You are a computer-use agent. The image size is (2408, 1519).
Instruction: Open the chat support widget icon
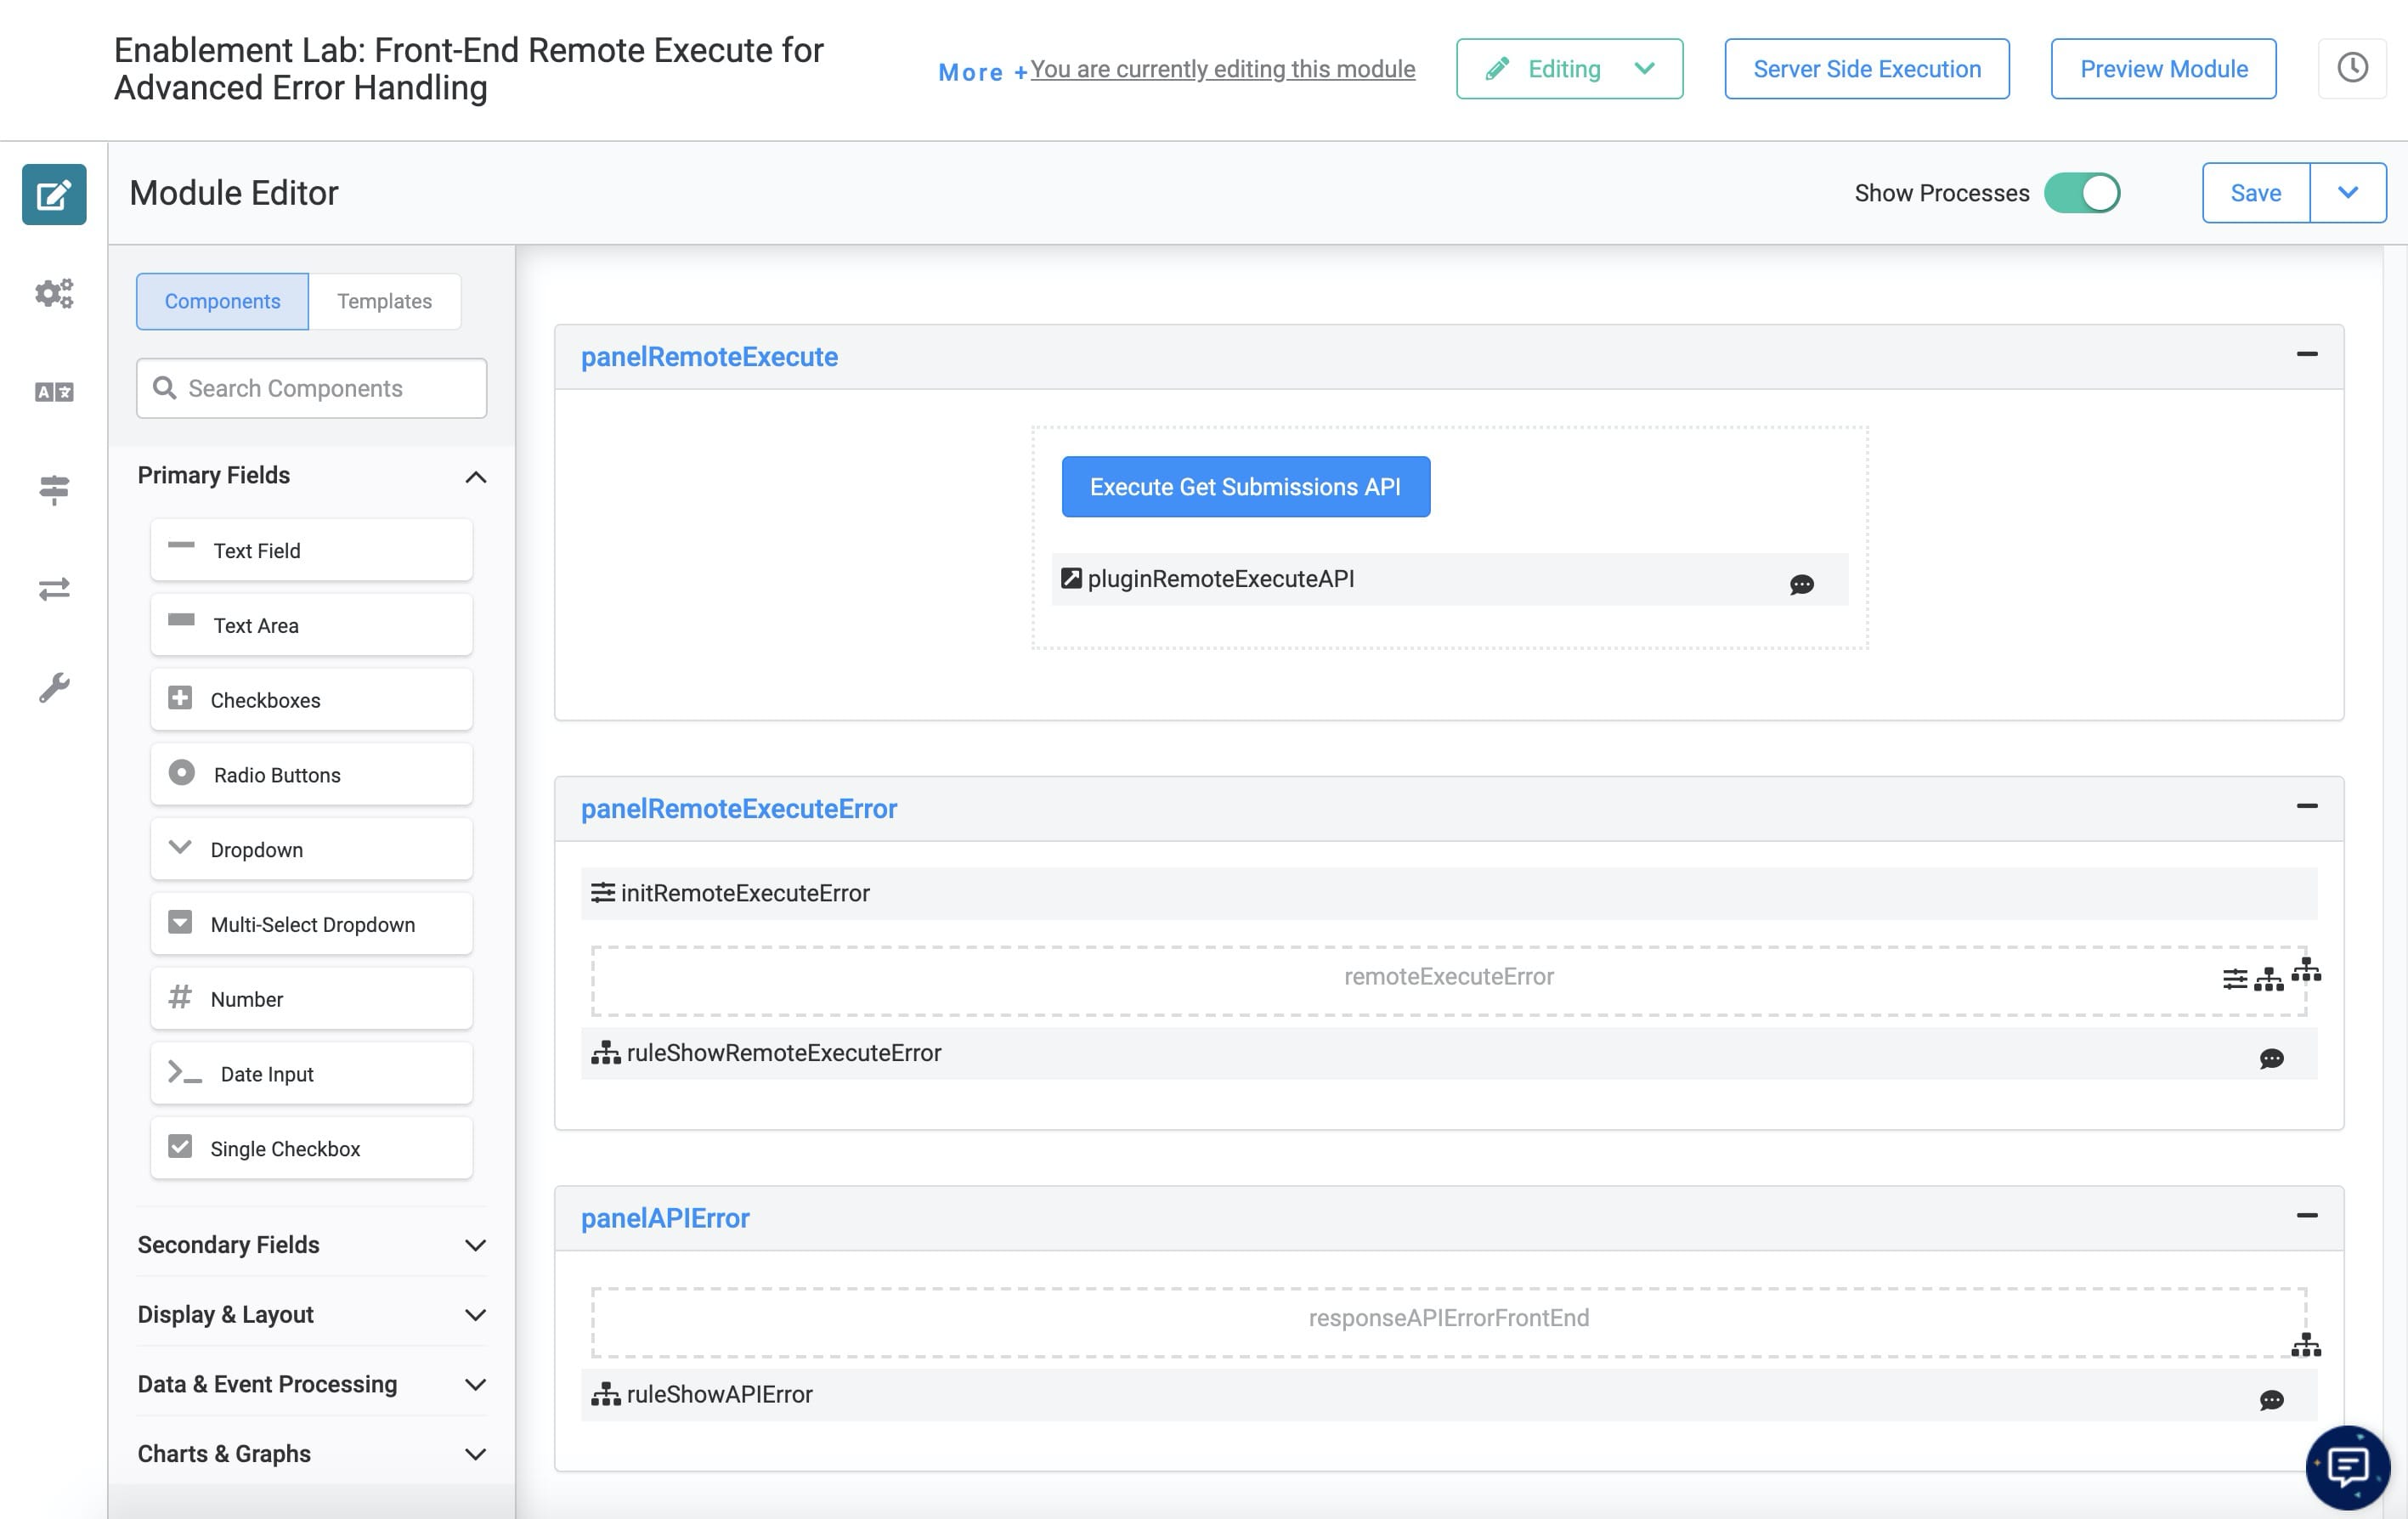point(2348,1466)
